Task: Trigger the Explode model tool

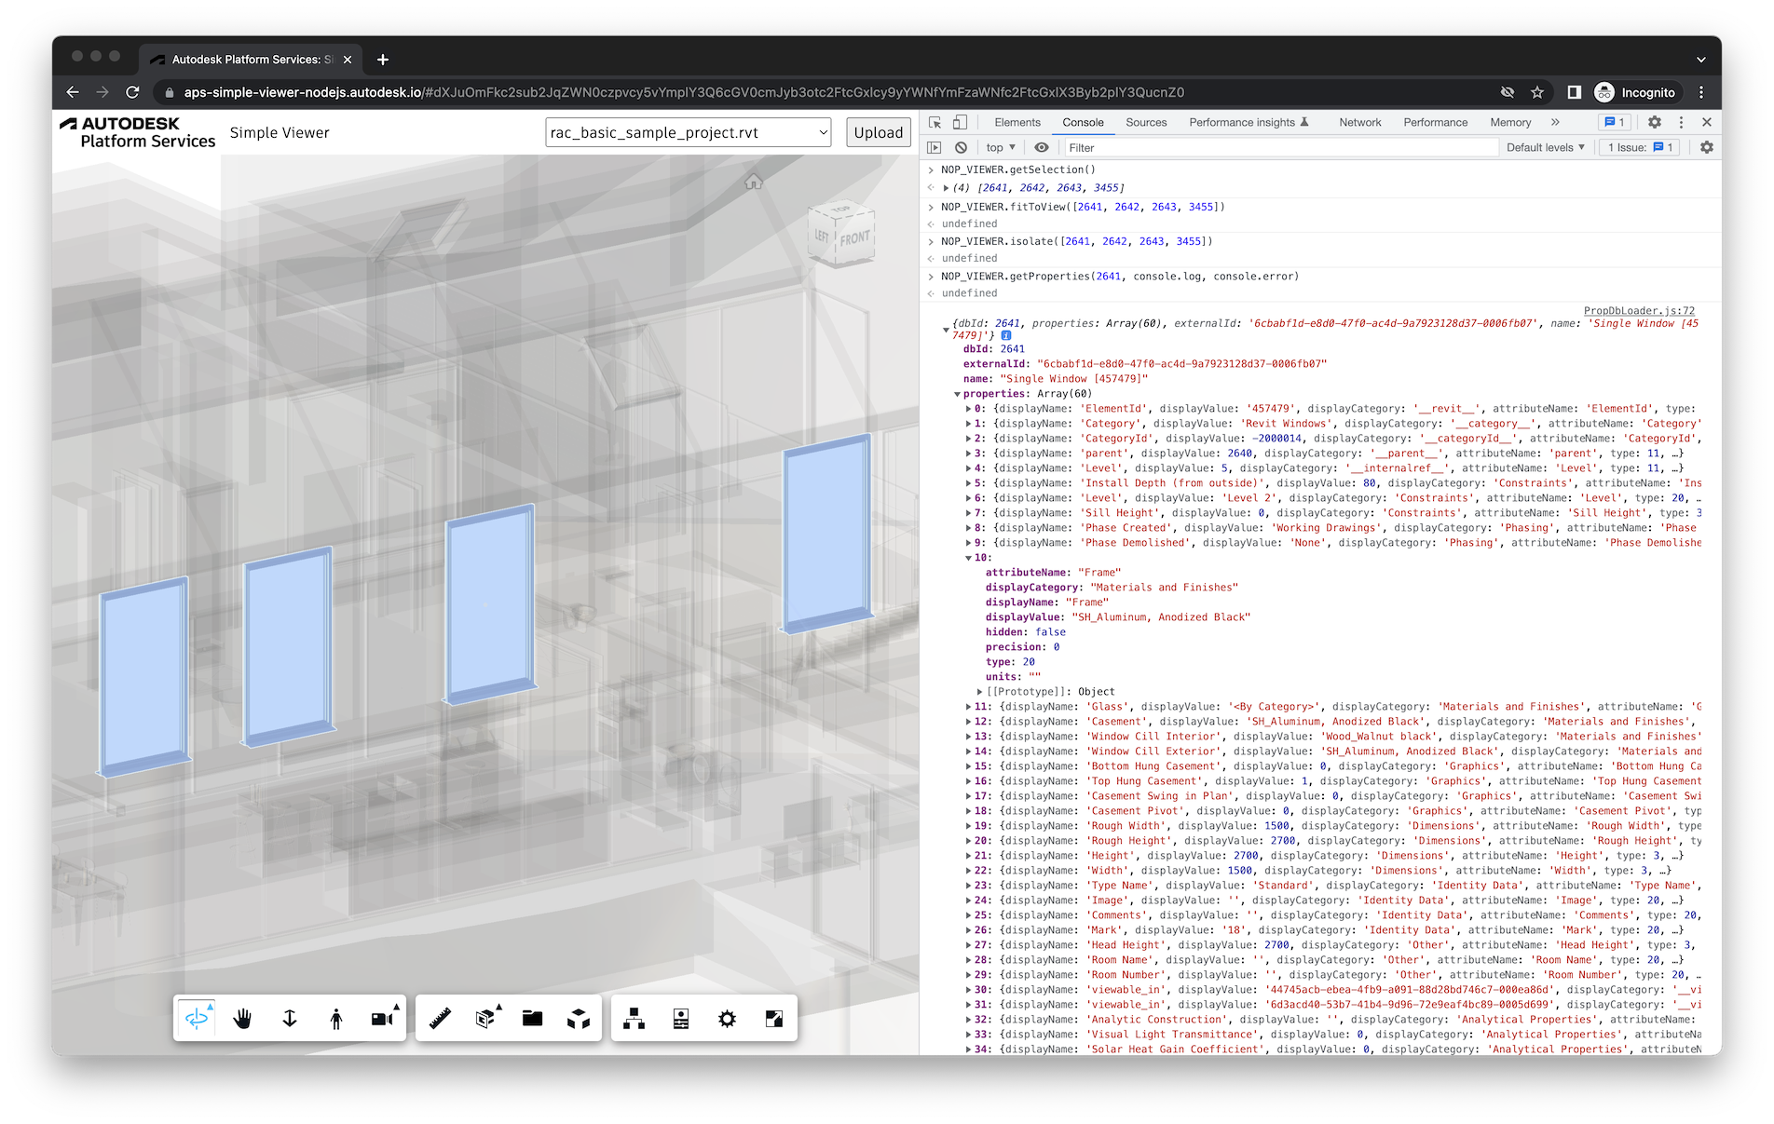Action: tap(579, 1018)
